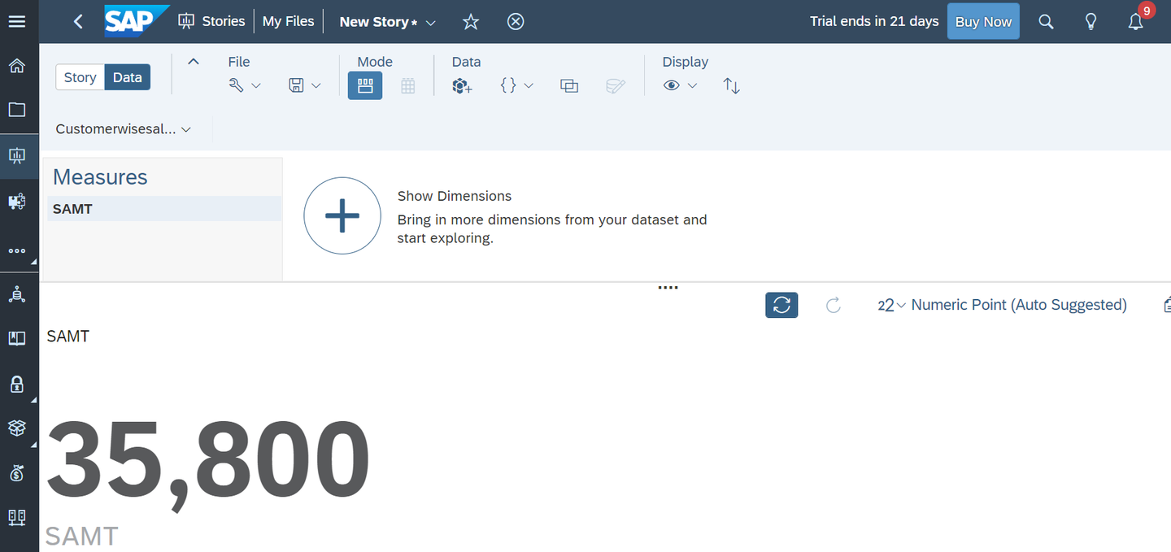
Task: Switch to Story view toggle
Action: point(80,77)
